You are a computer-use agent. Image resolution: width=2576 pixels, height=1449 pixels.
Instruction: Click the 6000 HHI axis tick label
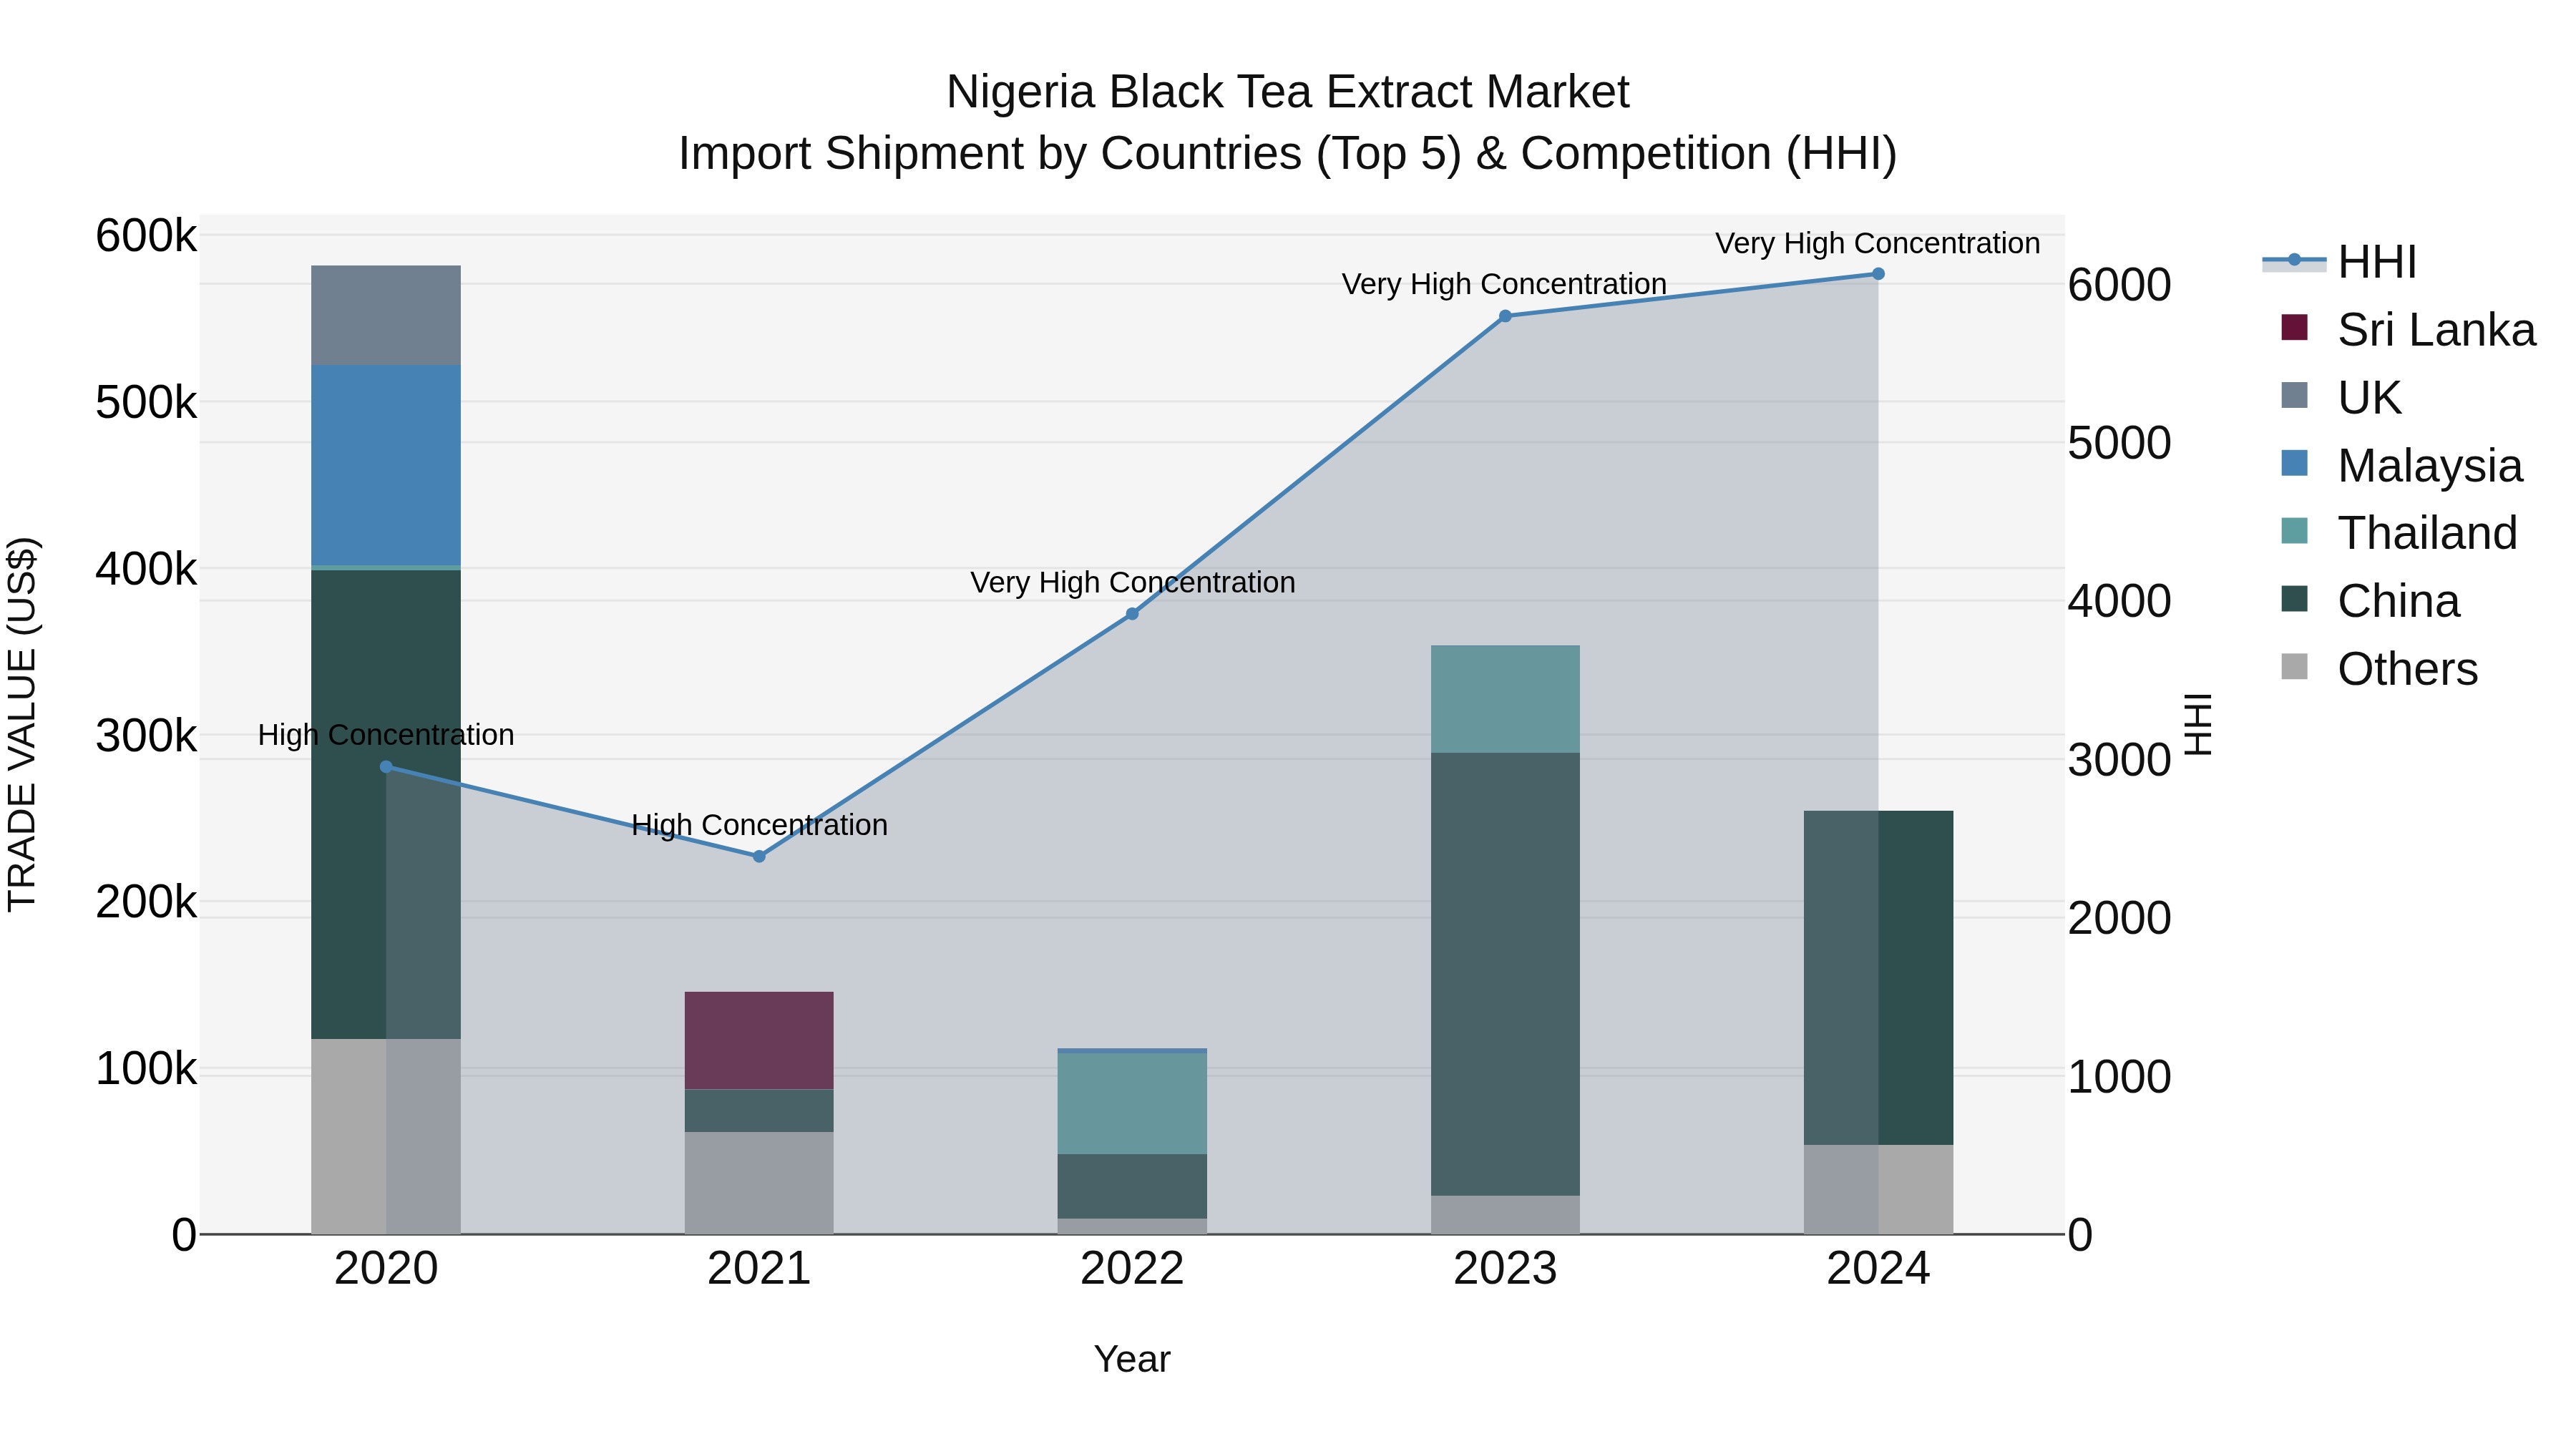point(2119,285)
